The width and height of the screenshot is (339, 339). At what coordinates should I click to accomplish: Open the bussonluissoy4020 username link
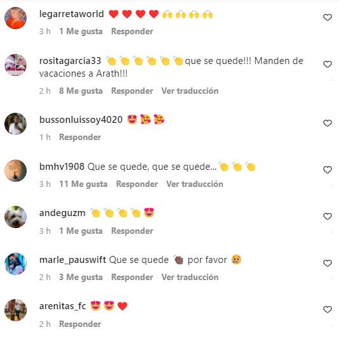(81, 120)
